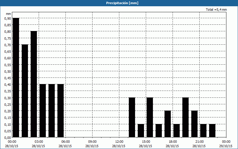Click the 0,90 y-axis label
The image size is (238, 149).
pyautogui.click(x=8, y=18)
